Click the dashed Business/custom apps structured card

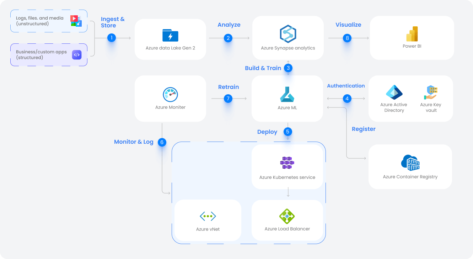tap(49, 54)
